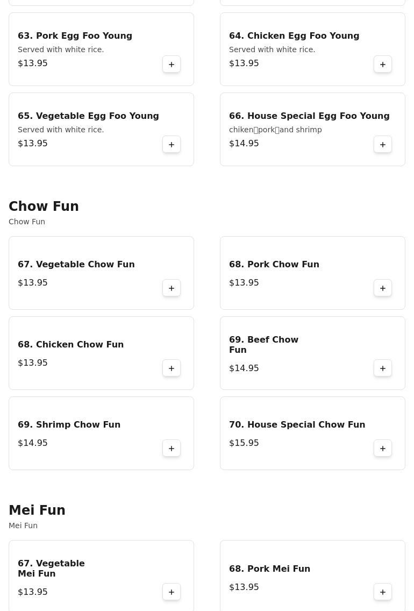Add Chicken Chow Fun with plus button
The image size is (414, 611).
click(172, 368)
